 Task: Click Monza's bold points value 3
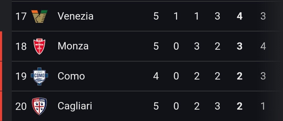240,46
